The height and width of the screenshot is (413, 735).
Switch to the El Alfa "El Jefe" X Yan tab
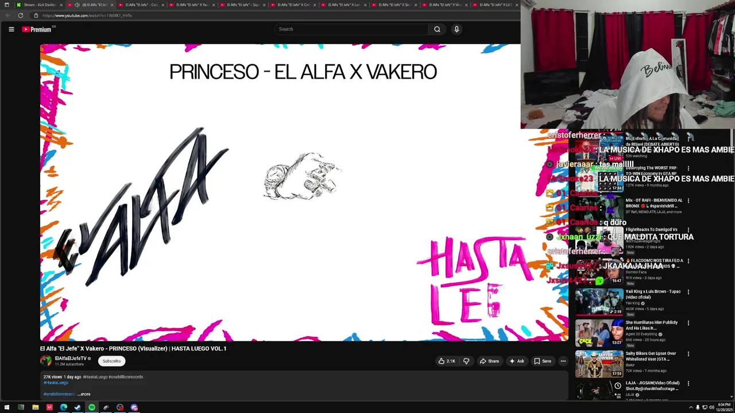tap(192, 5)
